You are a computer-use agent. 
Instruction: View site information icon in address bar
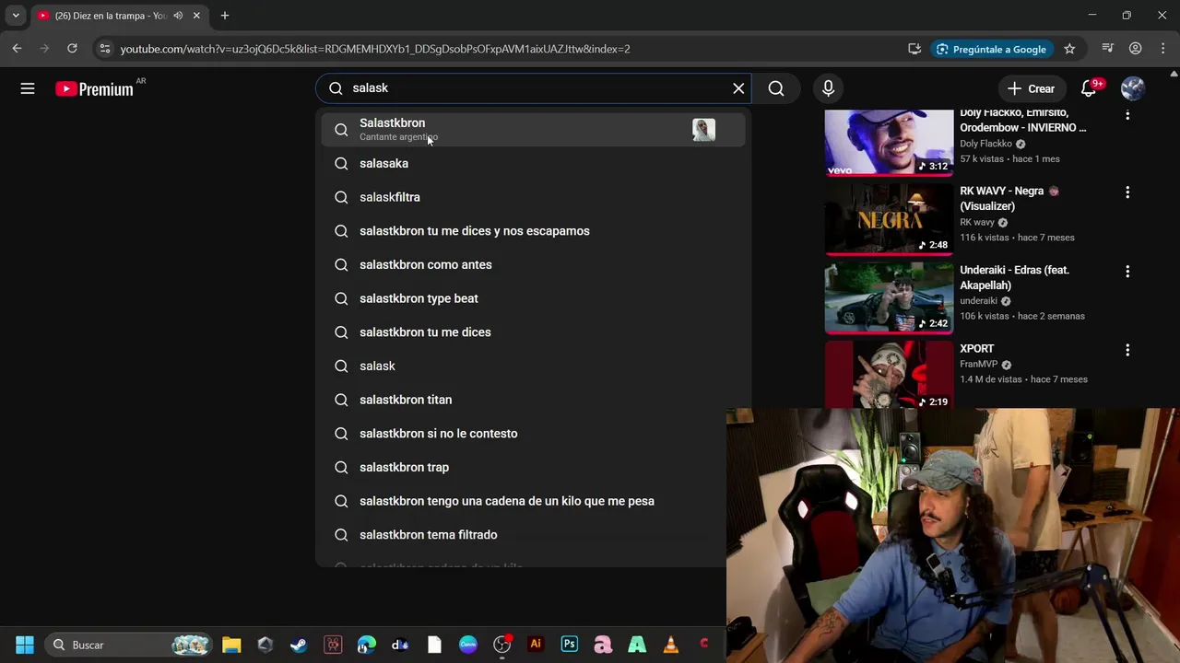(x=105, y=49)
